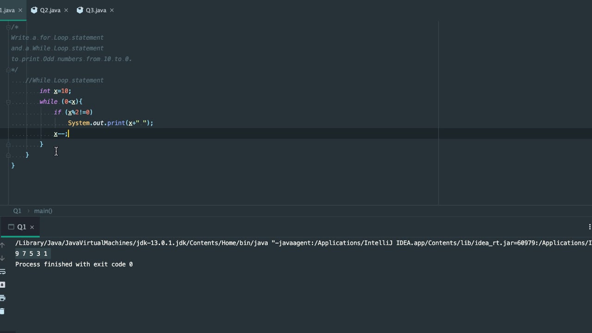592x333 pixels.
Task: Collapse the while loop code block
Action: (8, 102)
